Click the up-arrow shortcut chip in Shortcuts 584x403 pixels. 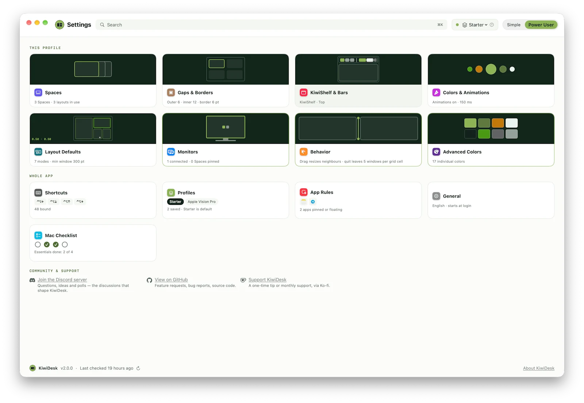(x=67, y=201)
